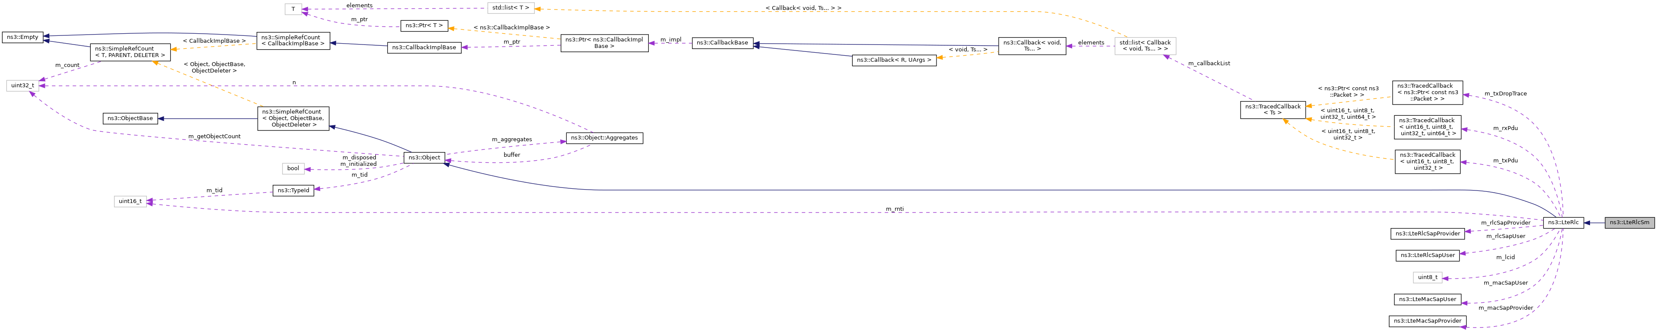
Task: Click the m_rlcSapUser edge label
Action: tap(1505, 236)
